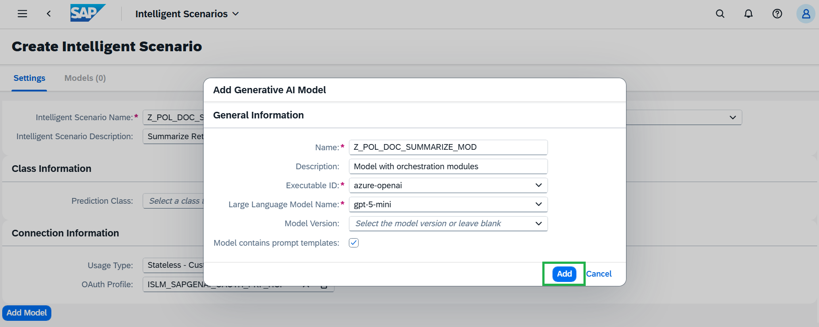Click Add in the dialog

tap(564, 274)
